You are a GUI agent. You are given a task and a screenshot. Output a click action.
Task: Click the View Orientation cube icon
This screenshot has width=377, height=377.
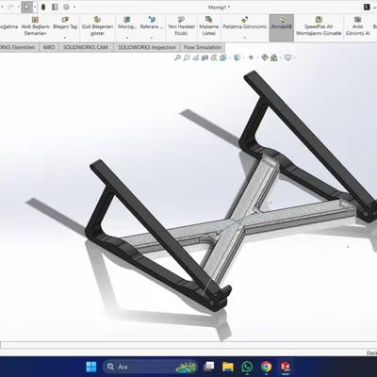click(x=223, y=57)
